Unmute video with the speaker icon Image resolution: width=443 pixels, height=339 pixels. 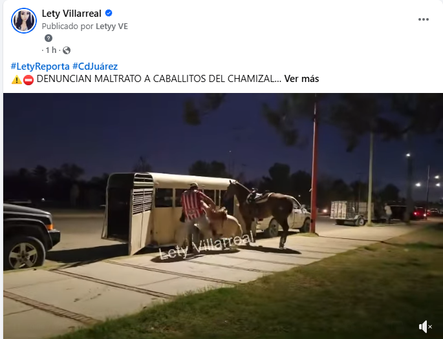tap(425, 327)
